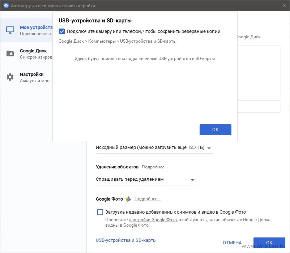Confirm the USB devices dialog with OK
The width and height of the screenshot is (290, 253).
tap(215, 129)
